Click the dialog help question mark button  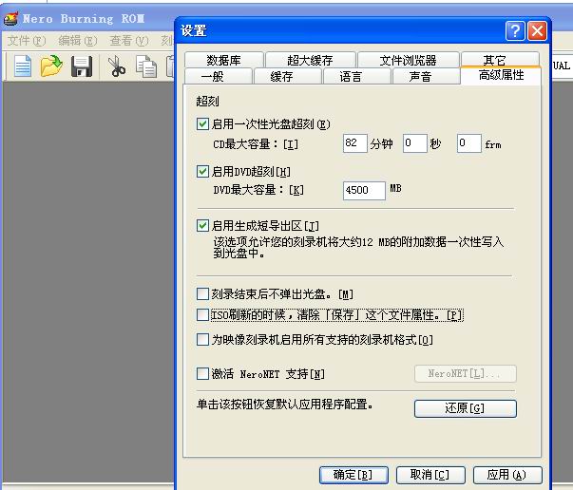tap(515, 30)
